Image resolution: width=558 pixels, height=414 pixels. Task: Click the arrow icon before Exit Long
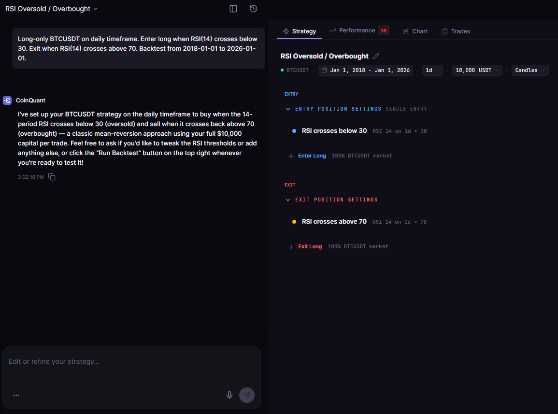tap(290, 247)
